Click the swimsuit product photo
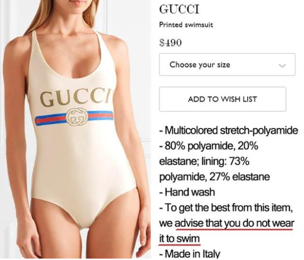Screen dimensions: 304x260 tap(76, 129)
